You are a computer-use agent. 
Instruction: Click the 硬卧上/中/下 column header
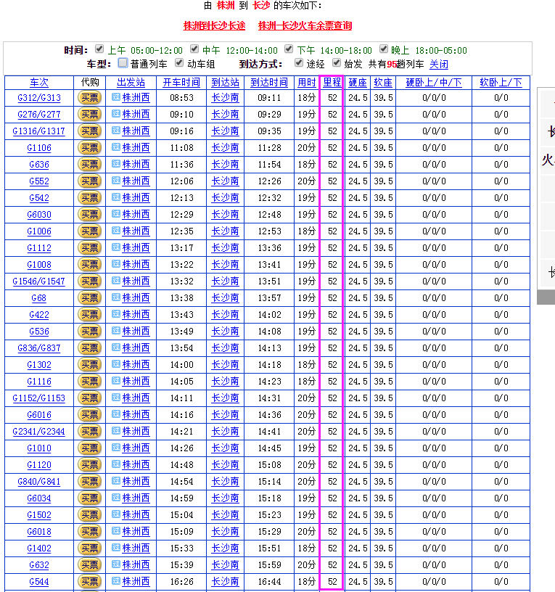coord(434,82)
